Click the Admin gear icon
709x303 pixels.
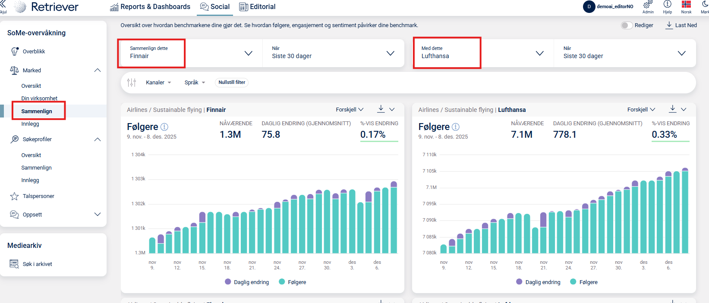click(x=648, y=5)
